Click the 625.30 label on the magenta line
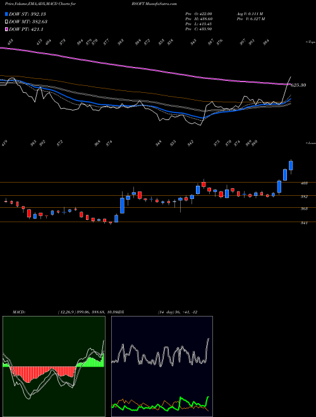 pos(298,85)
